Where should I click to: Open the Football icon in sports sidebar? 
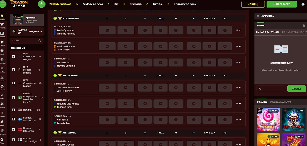point(2,42)
